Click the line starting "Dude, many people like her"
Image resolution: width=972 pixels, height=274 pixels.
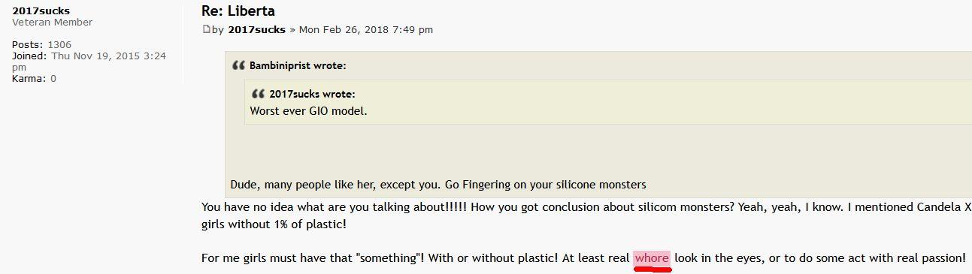[438, 185]
